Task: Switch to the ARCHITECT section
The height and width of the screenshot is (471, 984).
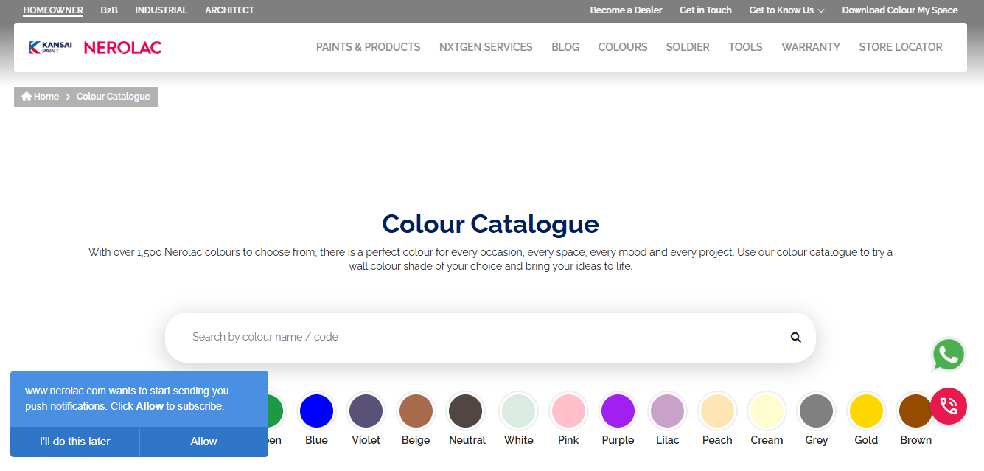Action: (229, 10)
